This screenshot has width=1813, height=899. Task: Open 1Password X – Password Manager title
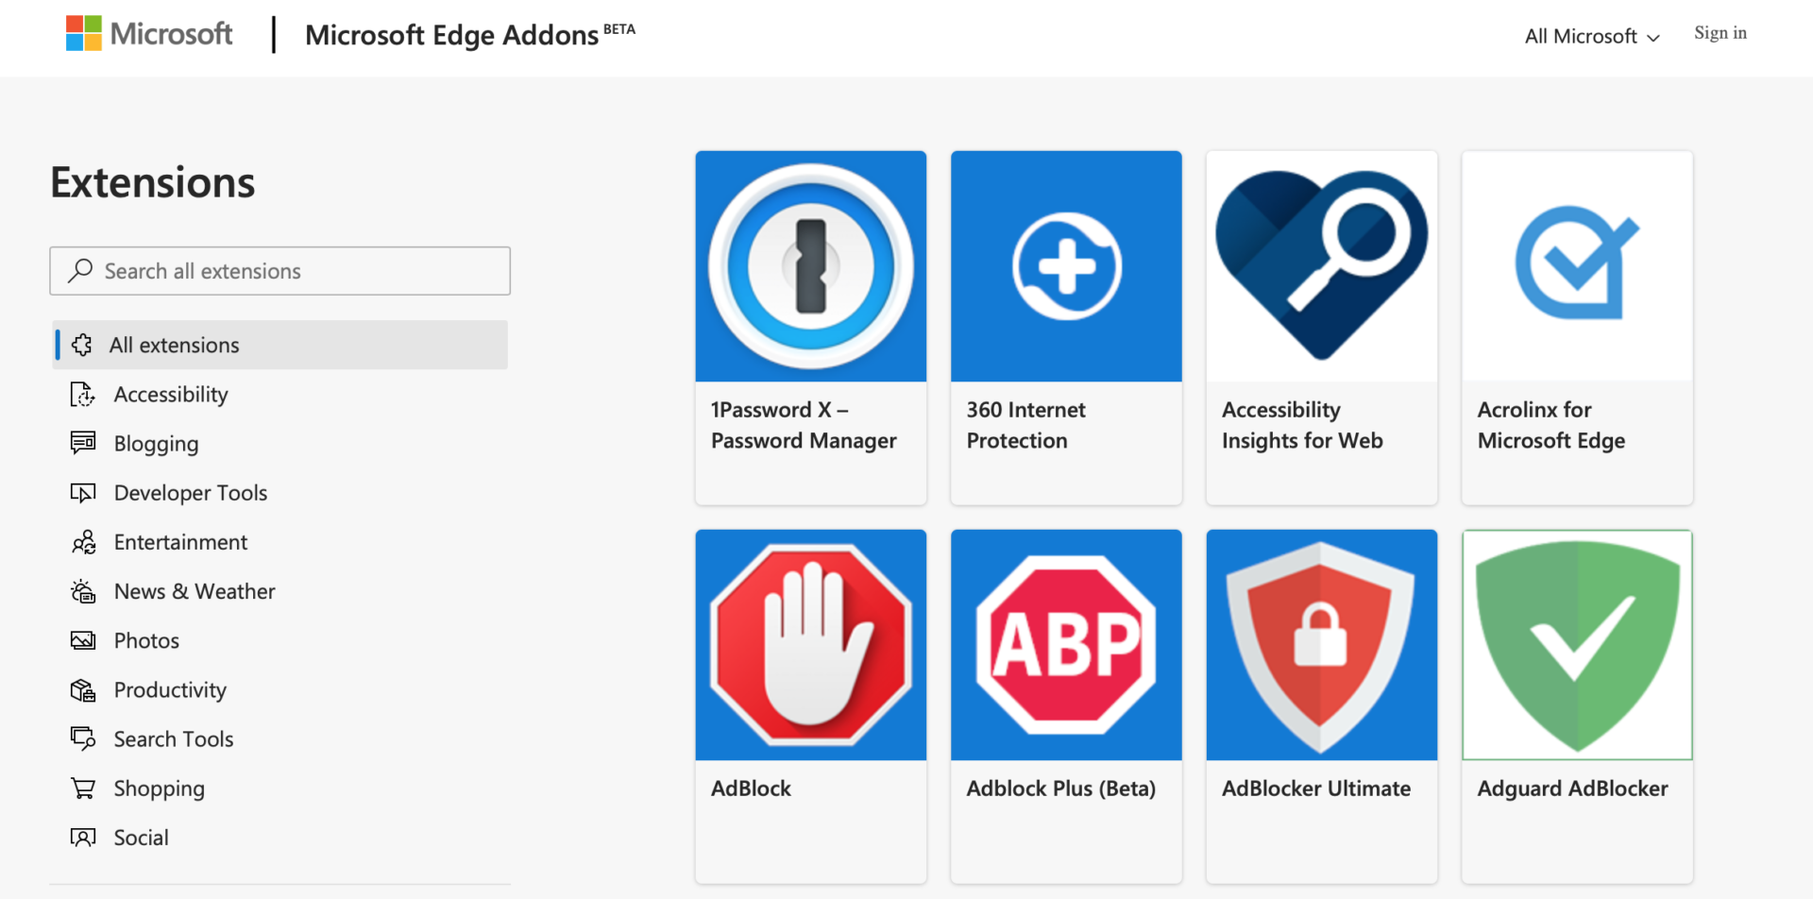pos(804,425)
